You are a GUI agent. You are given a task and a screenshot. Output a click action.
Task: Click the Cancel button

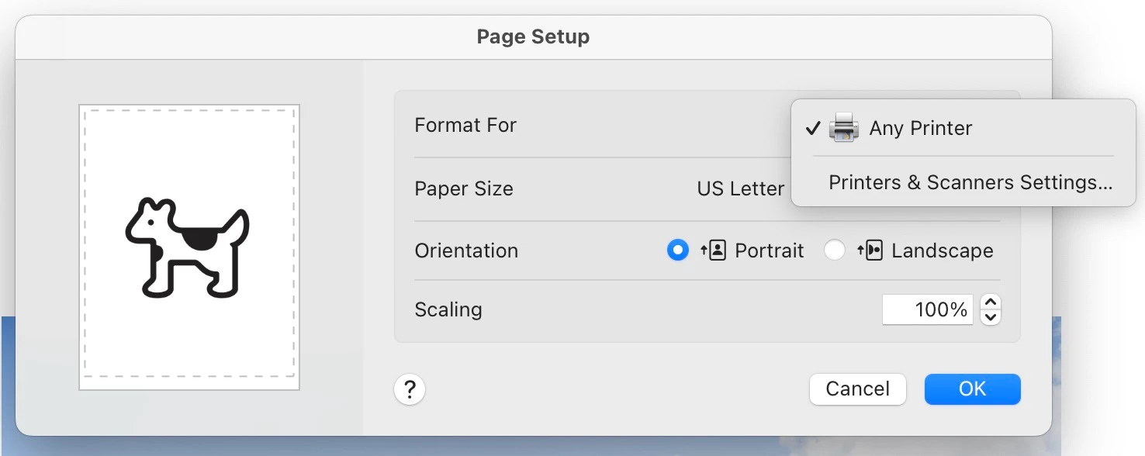(858, 389)
